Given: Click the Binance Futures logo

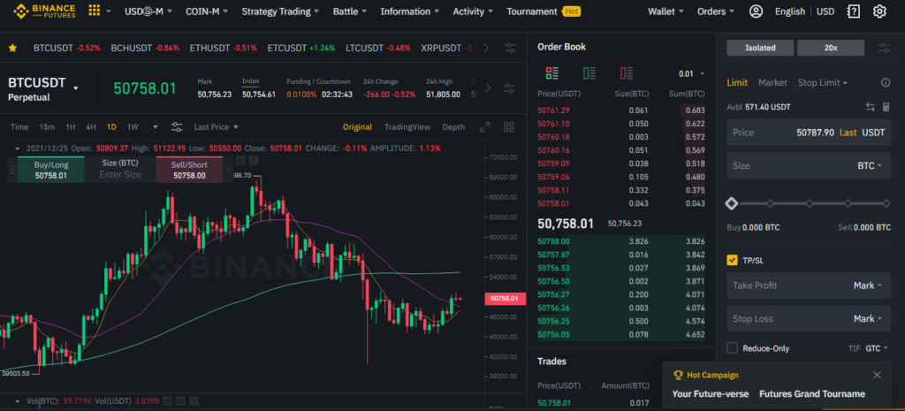Looking at the screenshot, I should 44,11.
